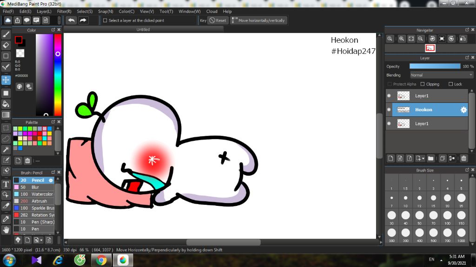Viewport: 476px width, 267px height.
Task: Click the canvas horizontal scrollbar
Action: (x=223, y=242)
